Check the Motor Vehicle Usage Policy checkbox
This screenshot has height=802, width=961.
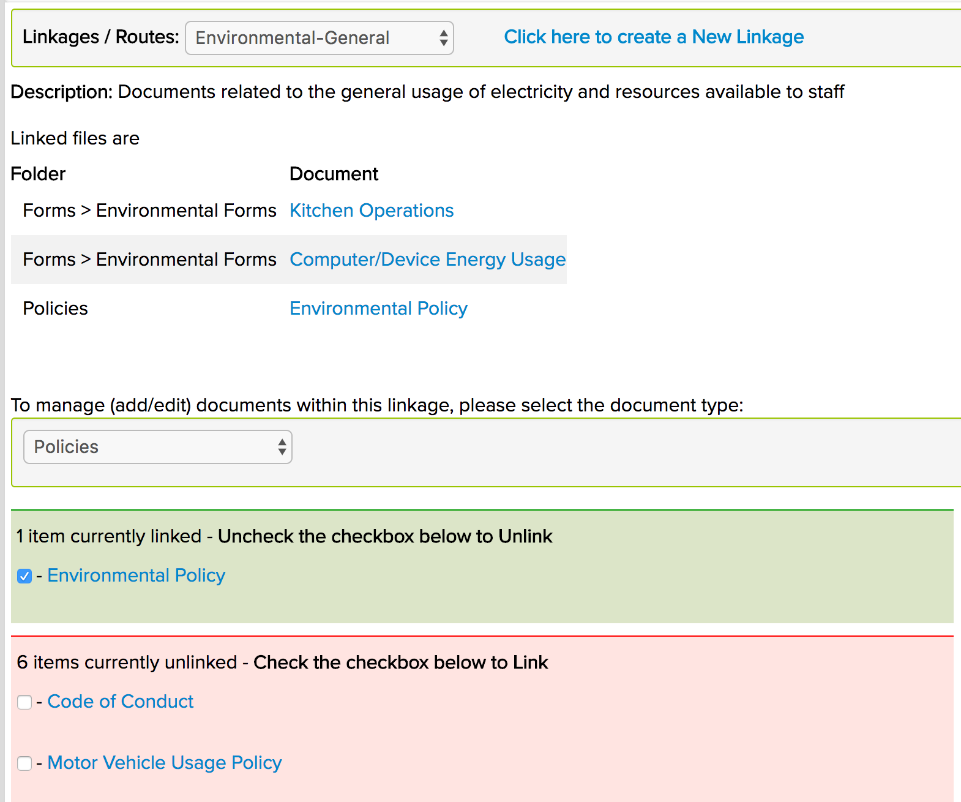click(24, 763)
